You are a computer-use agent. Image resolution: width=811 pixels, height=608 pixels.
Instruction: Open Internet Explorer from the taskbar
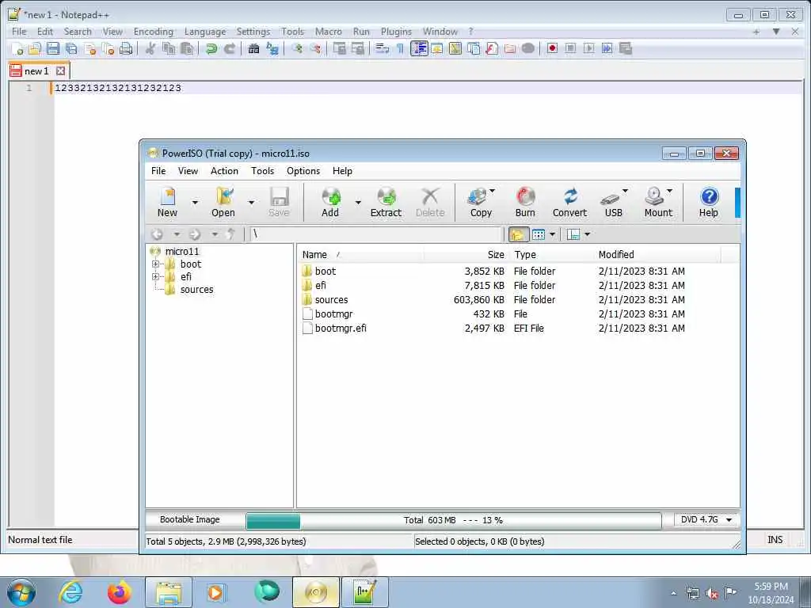pyautogui.click(x=70, y=592)
